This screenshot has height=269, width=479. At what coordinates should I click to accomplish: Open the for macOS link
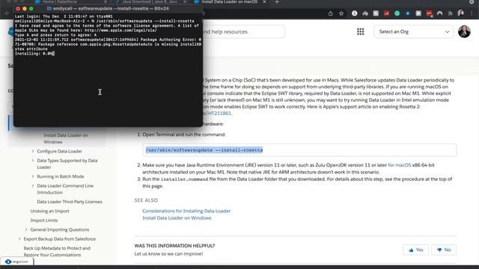(x=399, y=165)
